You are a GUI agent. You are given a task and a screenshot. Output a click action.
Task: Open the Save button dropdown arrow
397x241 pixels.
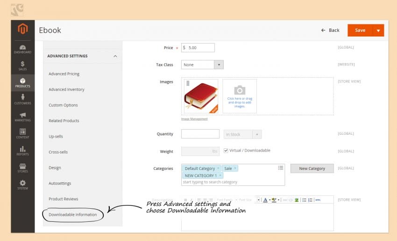coord(378,30)
